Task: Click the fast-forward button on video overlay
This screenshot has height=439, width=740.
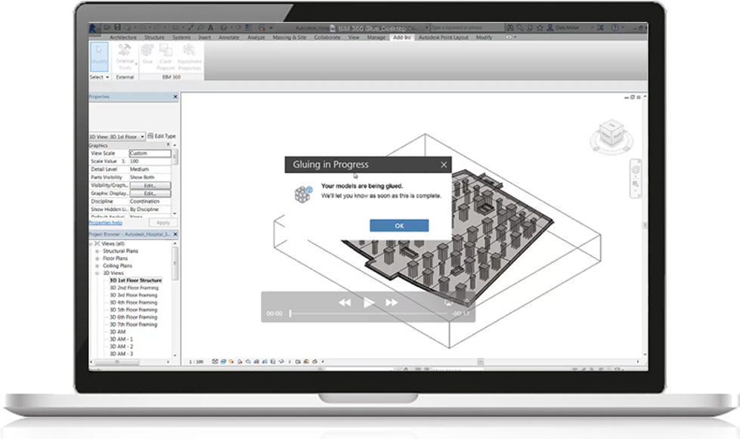Action: [x=392, y=303]
